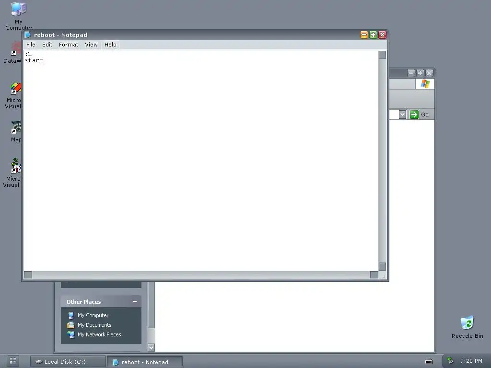Click Notepad vertical scrollbar down arrow
491x368 pixels.
pos(382,266)
